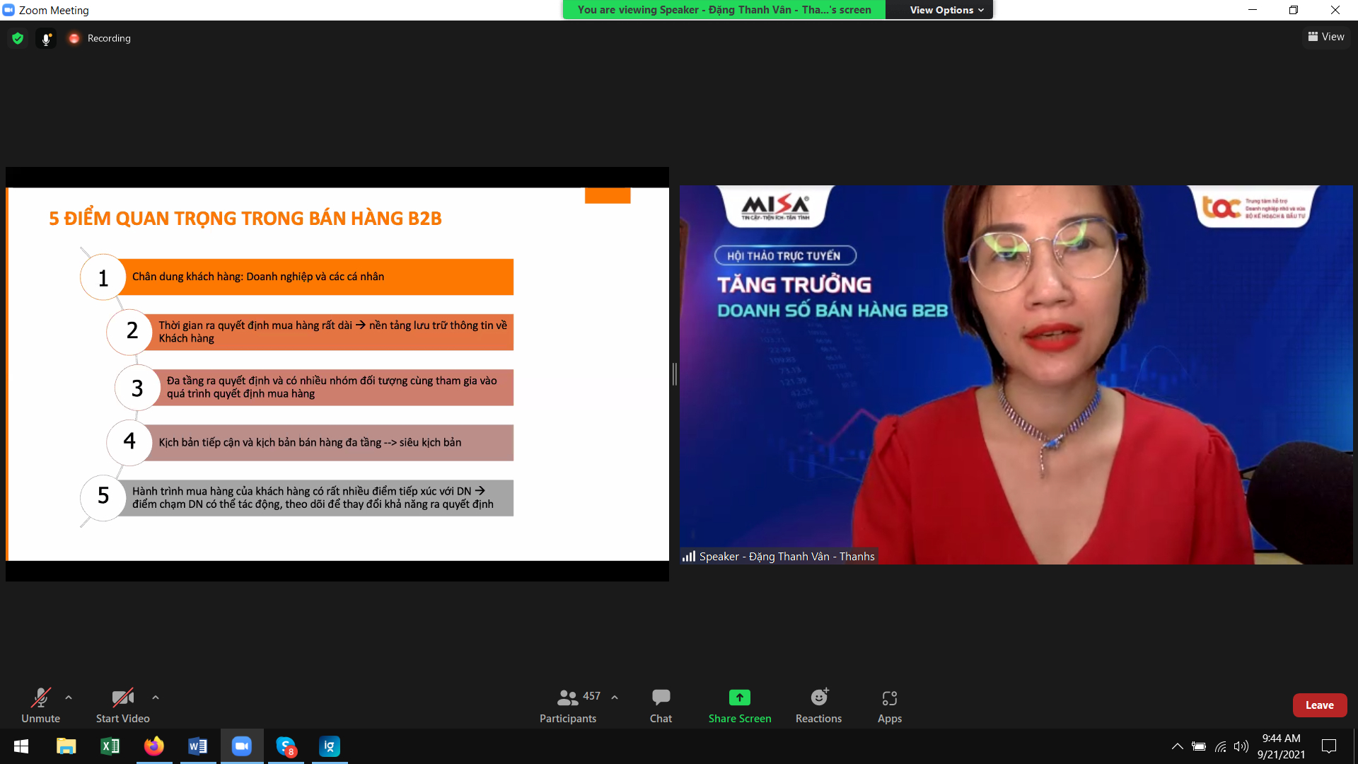This screenshot has height=764, width=1358.
Task: Expand participants options caret next to 457
Action: pyautogui.click(x=615, y=698)
